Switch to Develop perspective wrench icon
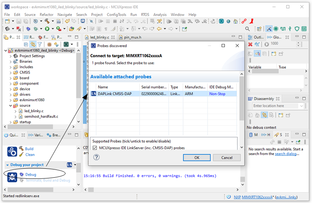This screenshot has width=312, height=203. click(x=269, y=29)
